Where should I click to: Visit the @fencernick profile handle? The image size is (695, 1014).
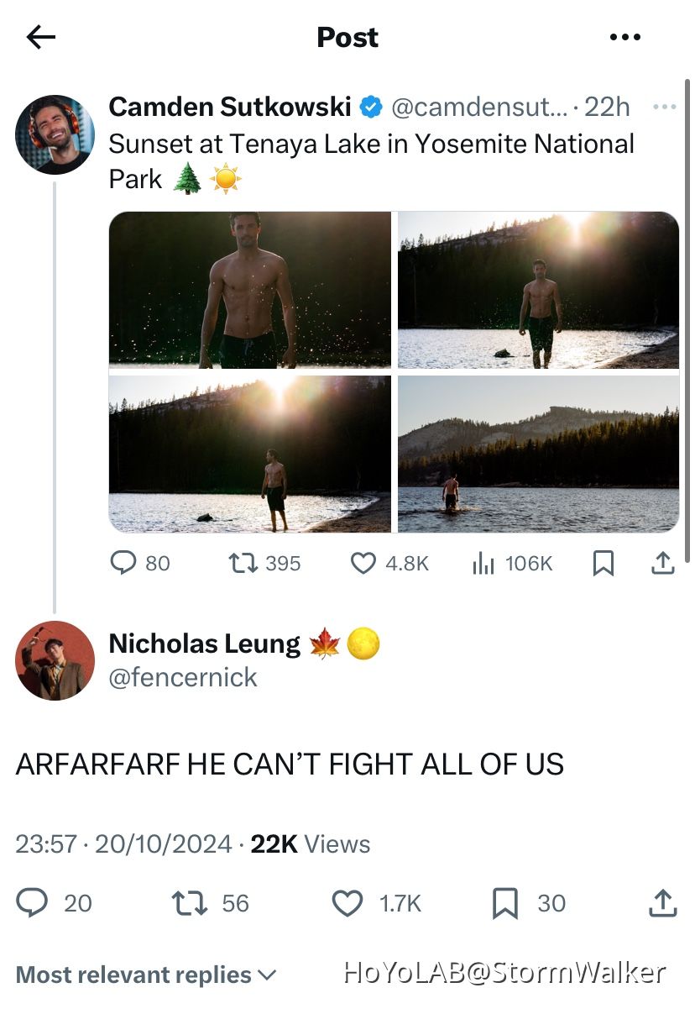pos(183,678)
